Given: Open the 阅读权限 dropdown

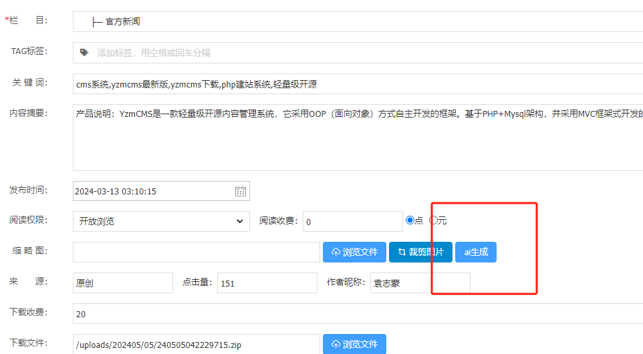Looking at the screenshot, I should point(161,221).
